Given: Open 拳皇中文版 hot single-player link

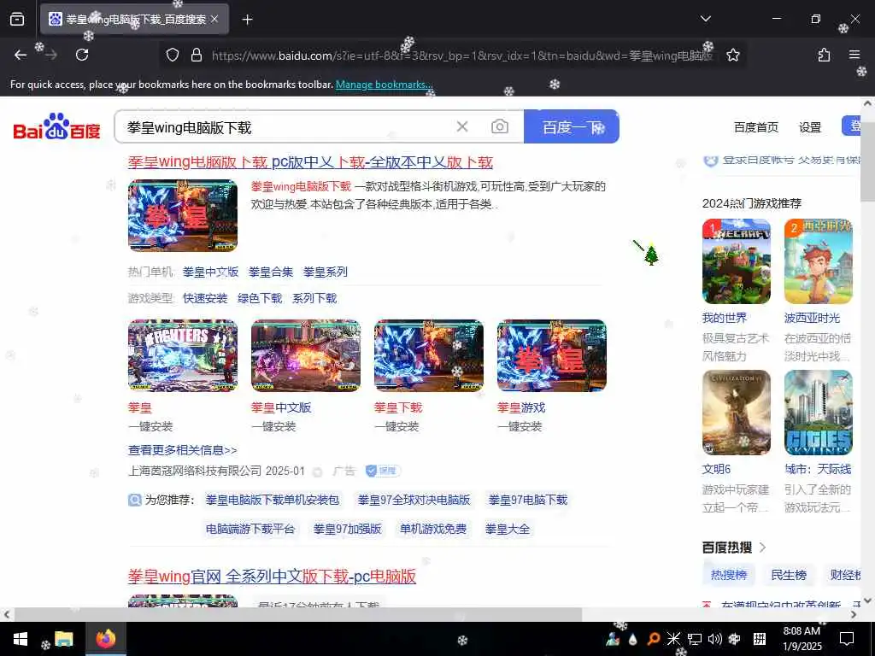Looking at the screenshot, I should [x=210, y=272].
